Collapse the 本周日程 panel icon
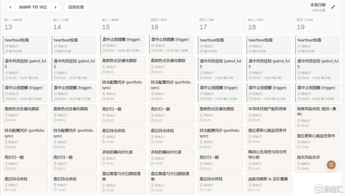The width and height of the screenshot is (345, 196). click(x=333, y=7)
